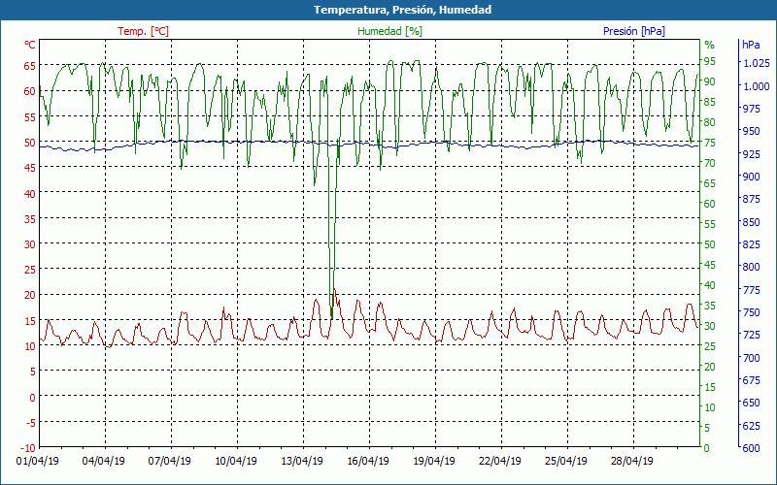The height and width of the screenshot is (485, 777).
Task: Click the 'hPa' unit label on pressure axis
Action: [751, 45]
